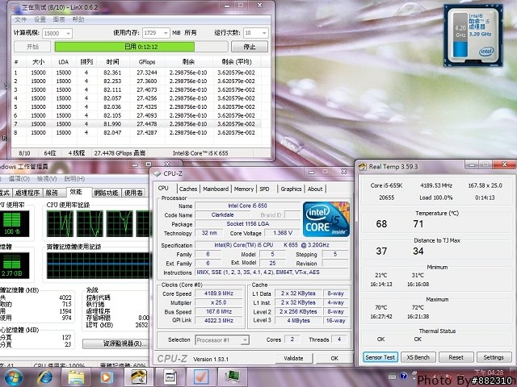The height and width of the screenshot is (387, 517).
Task: Switch to the Memory tab in CPU-Z
Action: tap(244, 189)
